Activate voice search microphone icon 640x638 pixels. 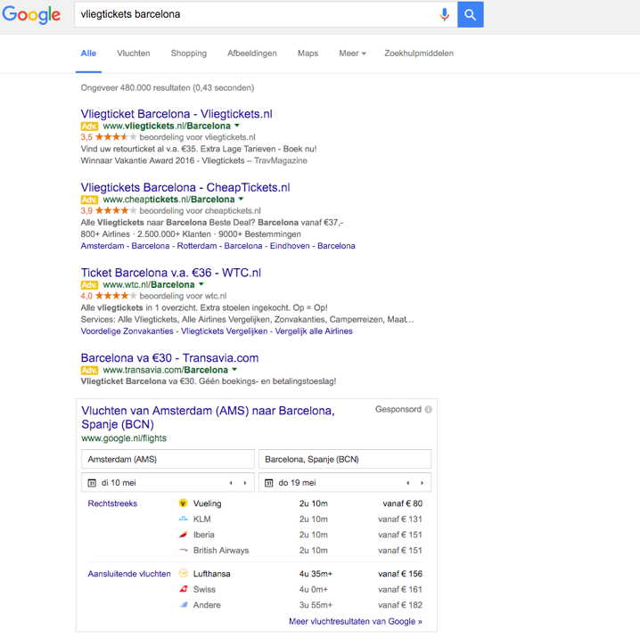point(445,14)
